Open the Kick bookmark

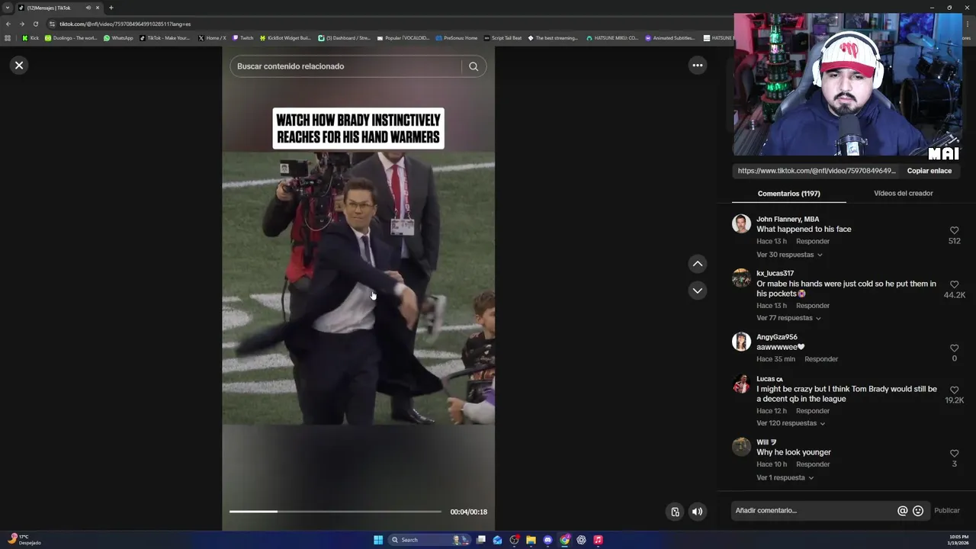(30, 38)
